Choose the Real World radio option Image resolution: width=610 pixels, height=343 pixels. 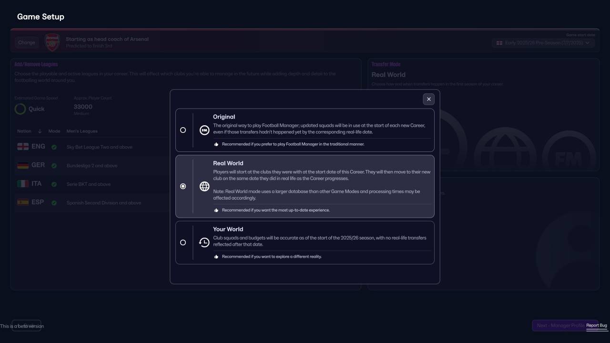pyautogui.click(x=183, y=186)
